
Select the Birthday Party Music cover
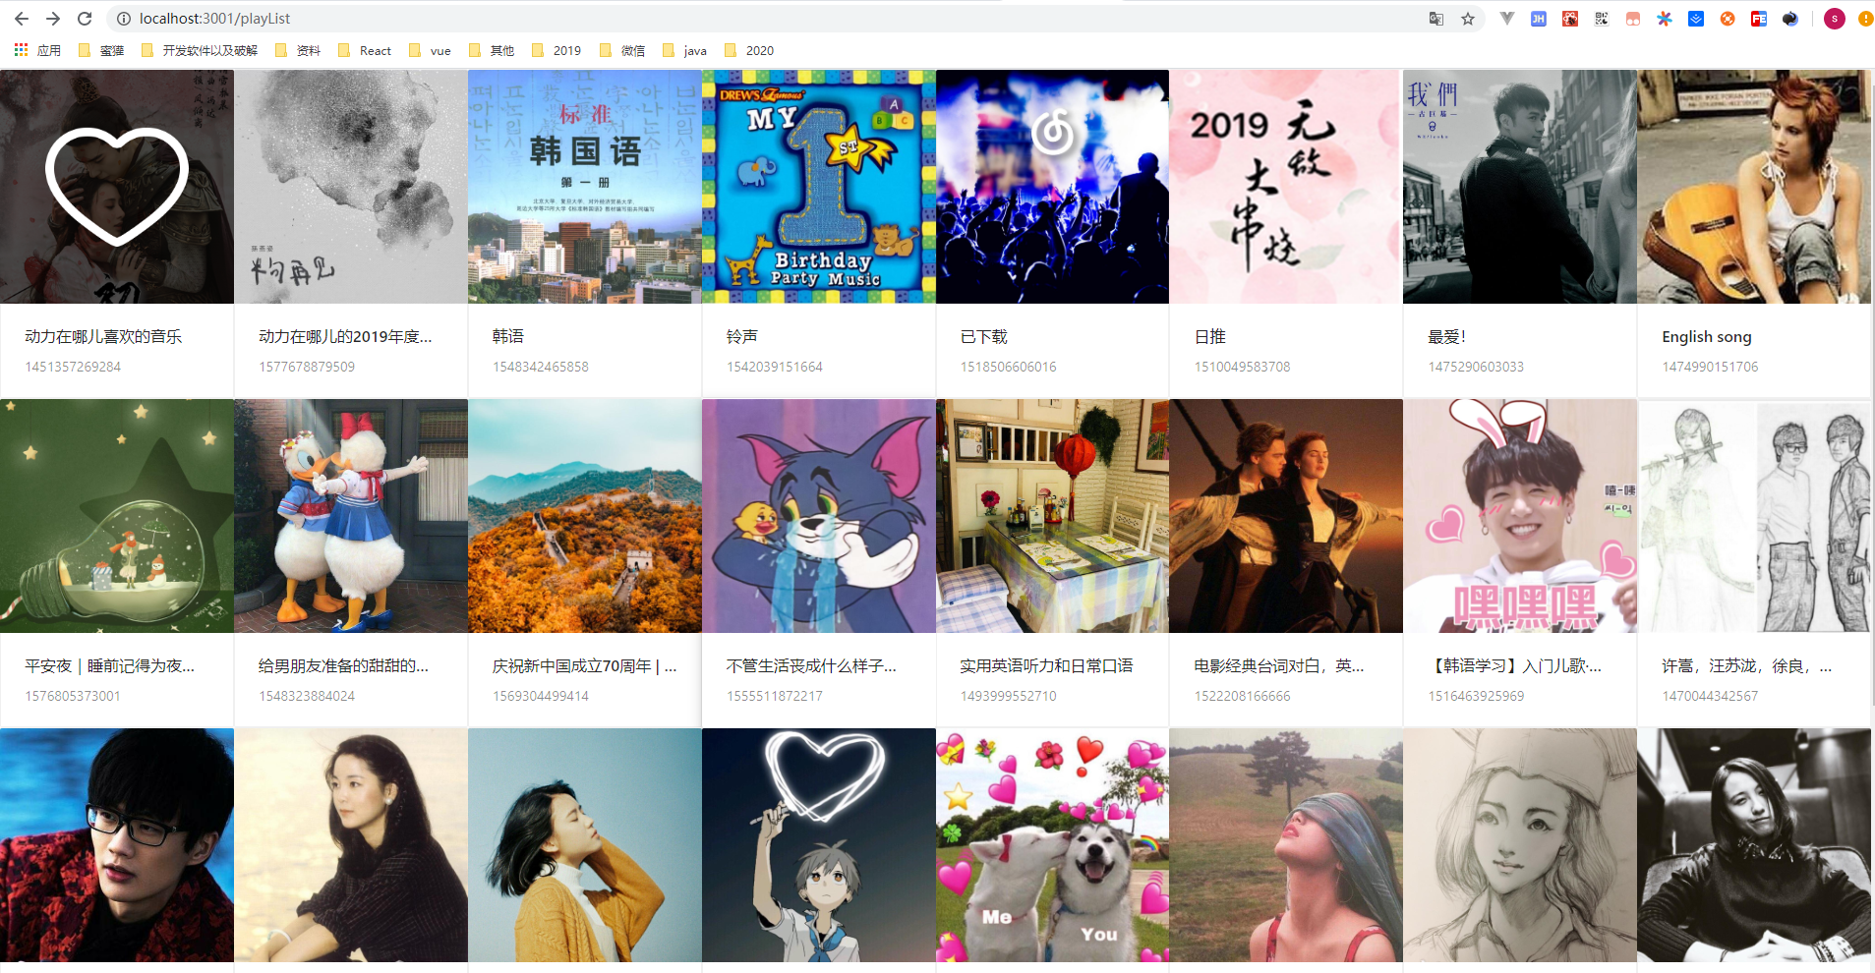tap(818, 186)
